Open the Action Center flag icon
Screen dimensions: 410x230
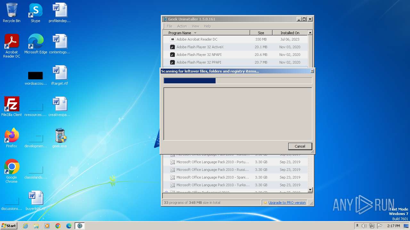(x=380, y=226)
